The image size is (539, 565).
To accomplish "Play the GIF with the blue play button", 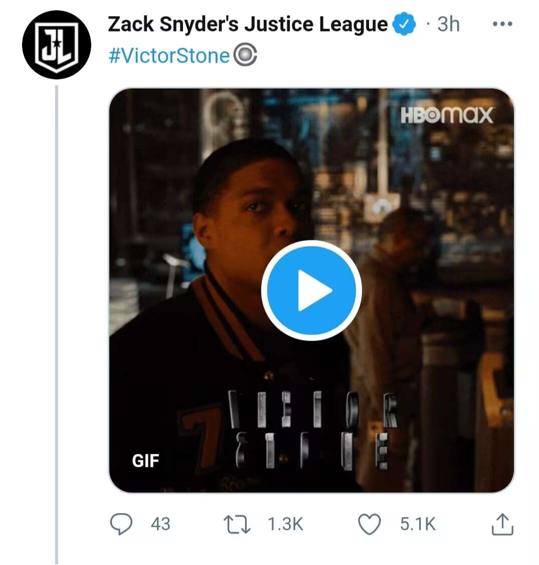I will pyautogui.click(x=311, y=291).
